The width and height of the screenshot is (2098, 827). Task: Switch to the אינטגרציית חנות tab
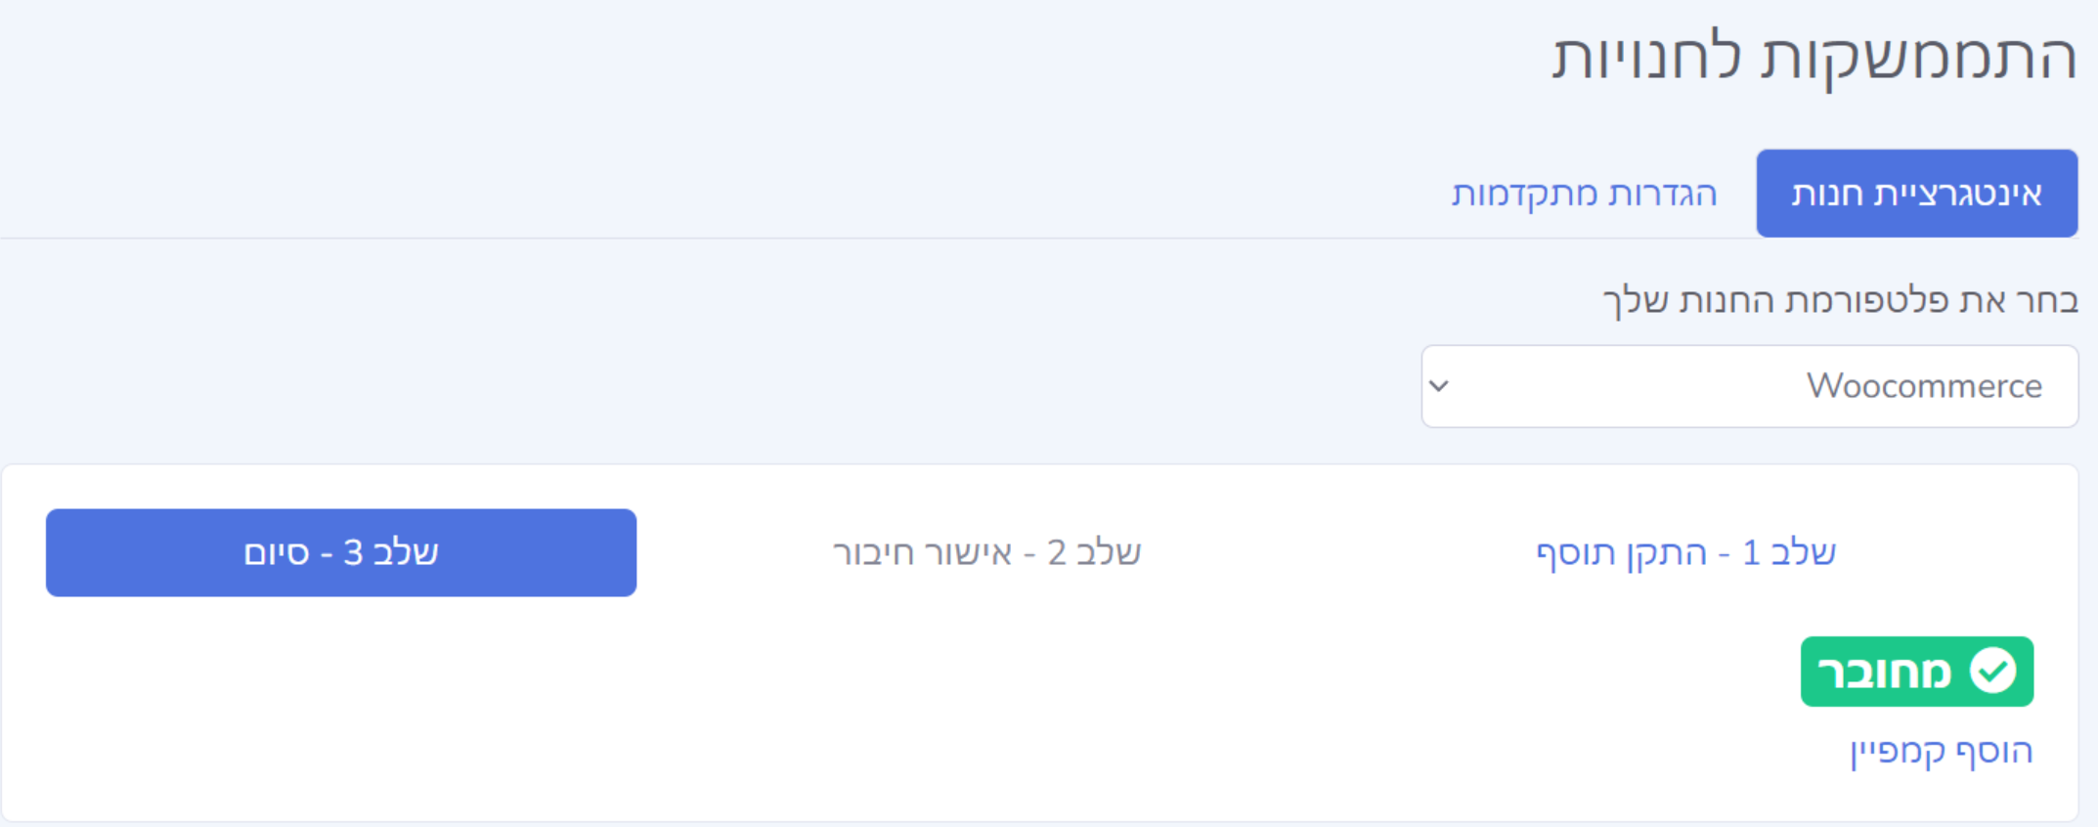point(1916,194)
